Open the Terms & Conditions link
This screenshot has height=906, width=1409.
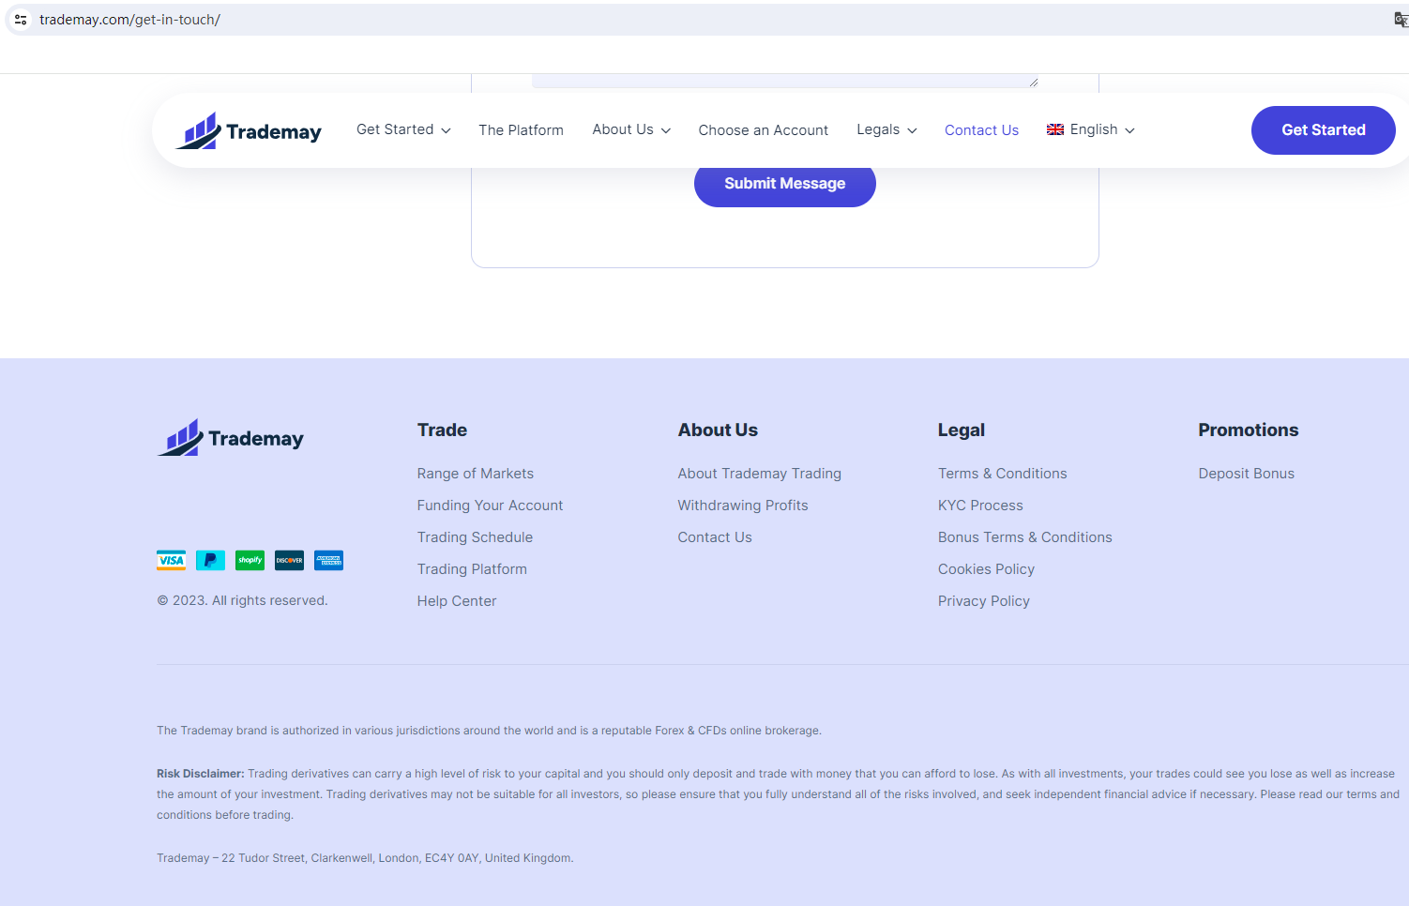coord(1003,474)
